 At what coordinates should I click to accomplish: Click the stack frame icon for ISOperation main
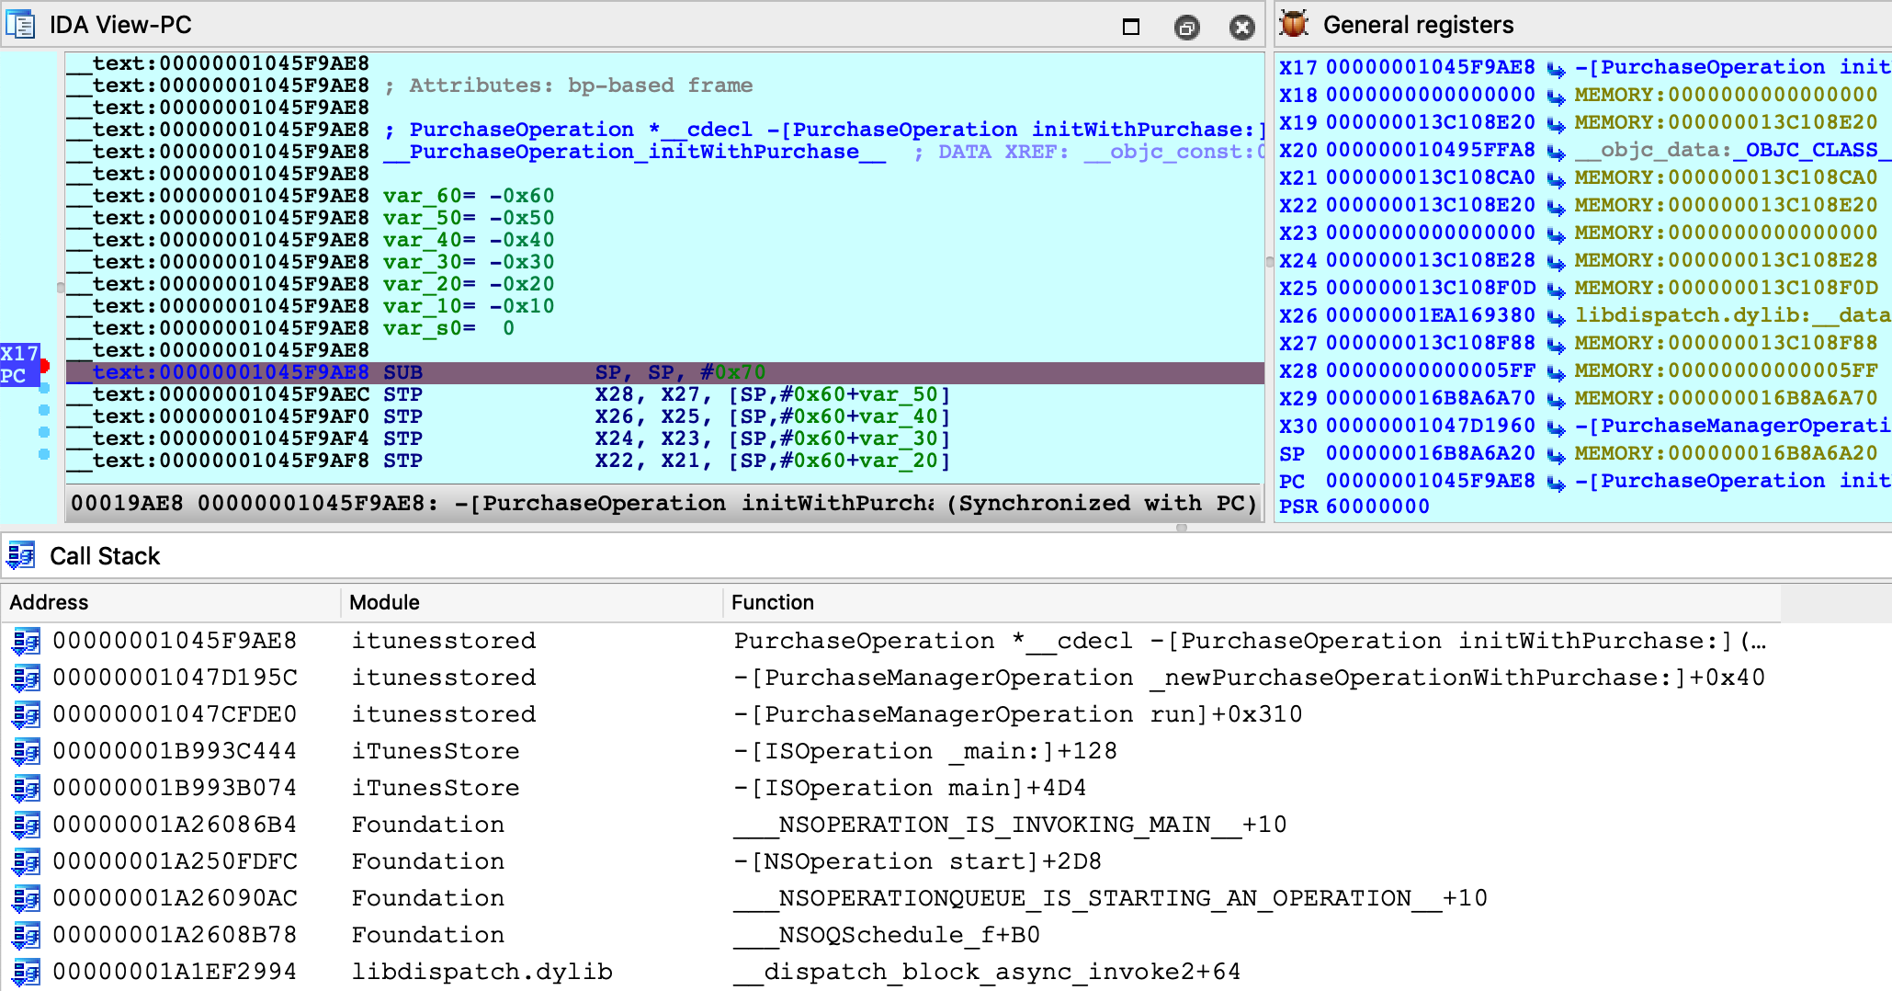point(26,788)
